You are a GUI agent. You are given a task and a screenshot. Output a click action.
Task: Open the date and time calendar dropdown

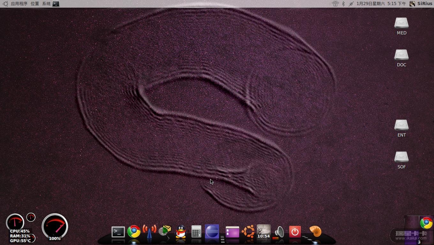(381, 4)
